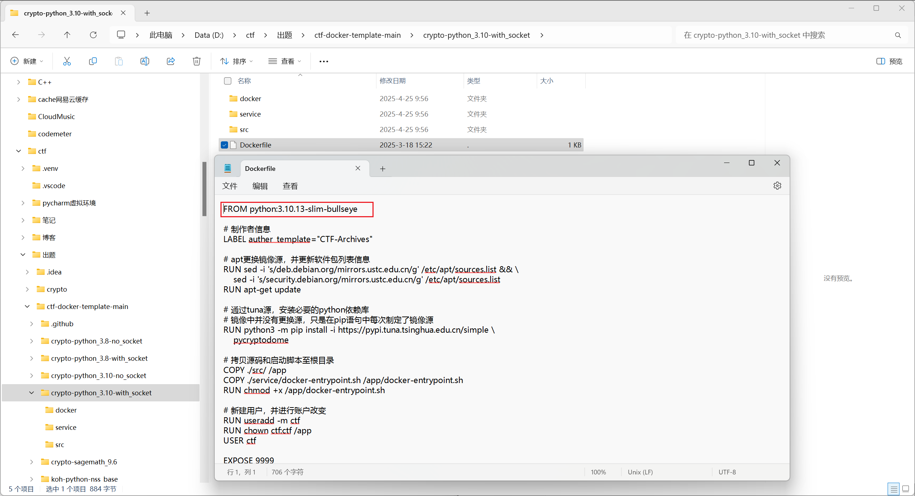Switch to large thumbnails view icon
The image size is (915, 496).
(x=906, y=489)
